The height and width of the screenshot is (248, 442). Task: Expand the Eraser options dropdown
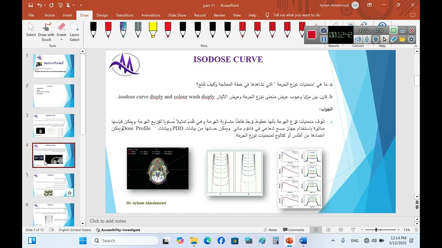(61, 40)
